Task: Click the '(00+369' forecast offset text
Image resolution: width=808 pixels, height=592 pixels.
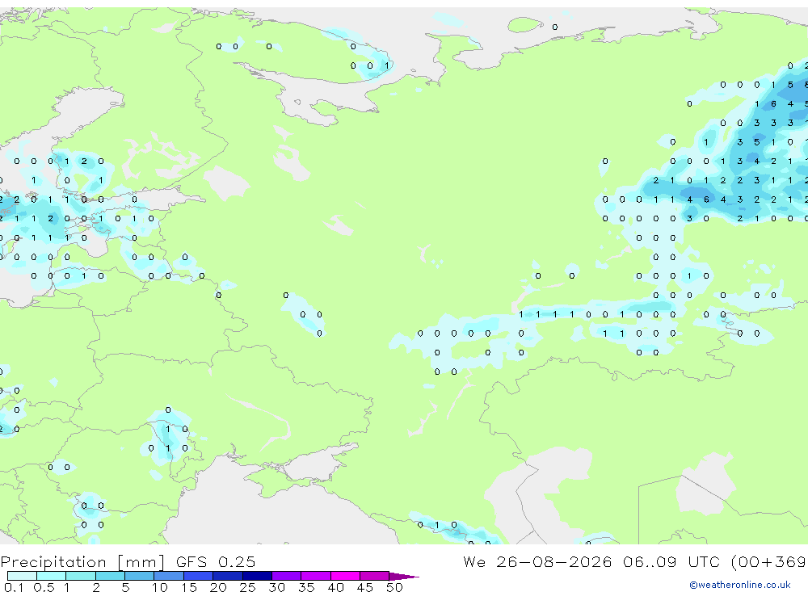Action: (x=769, y=561)
